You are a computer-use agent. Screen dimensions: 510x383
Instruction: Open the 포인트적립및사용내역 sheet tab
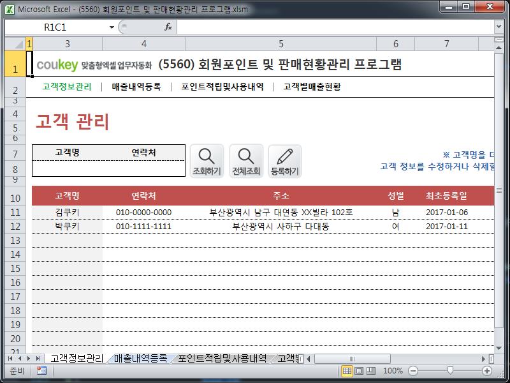222,359
